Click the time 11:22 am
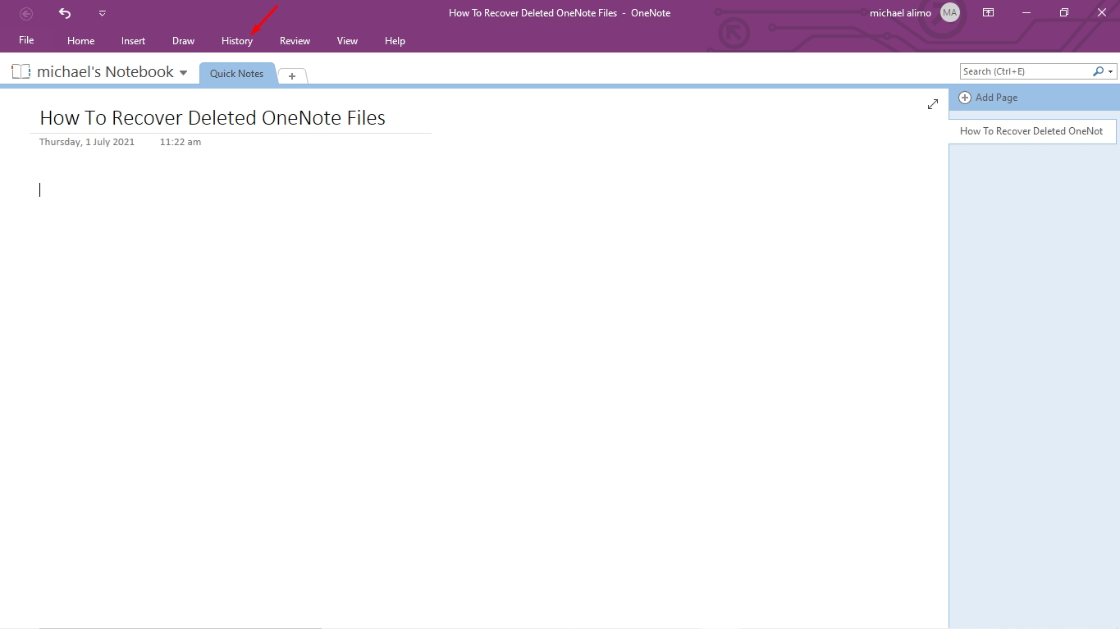The height and width of the screenshot is (629, 1120). pos(181,142)
